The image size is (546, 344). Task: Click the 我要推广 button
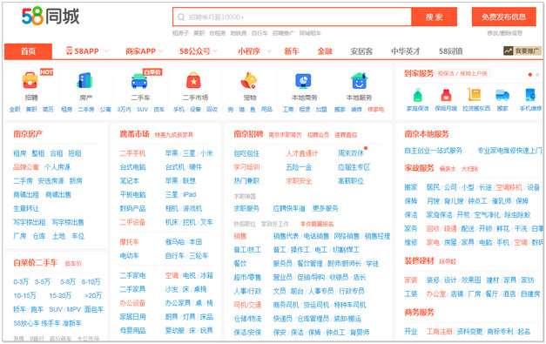pyautogui.click(x=522, y=51)
